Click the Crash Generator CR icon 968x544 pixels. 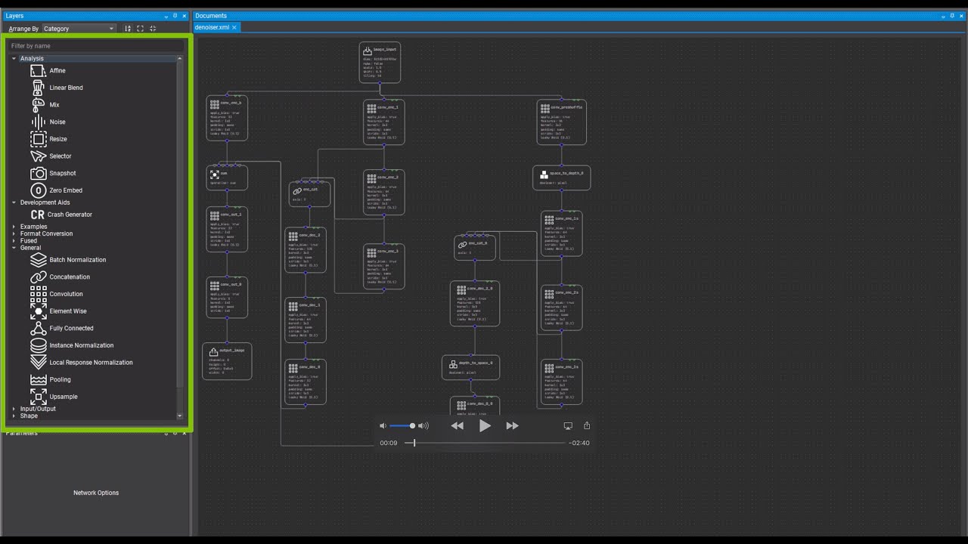(x=37, y=215)
